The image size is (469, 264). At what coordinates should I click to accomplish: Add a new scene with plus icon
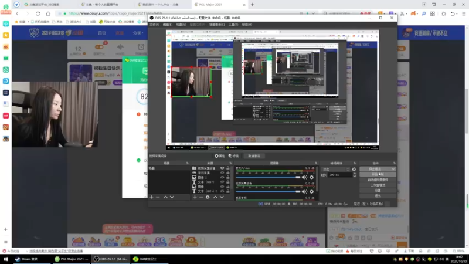pyautogui.click(x=151, y=197)
